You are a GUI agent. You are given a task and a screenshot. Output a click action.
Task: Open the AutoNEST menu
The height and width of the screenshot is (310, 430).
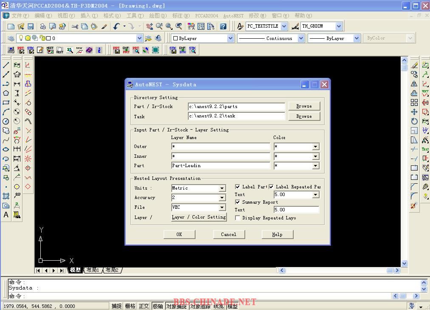click(x=233, y=16)
